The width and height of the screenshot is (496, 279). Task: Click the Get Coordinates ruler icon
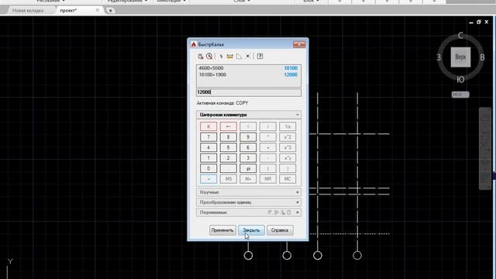click(x=230, y=57)
